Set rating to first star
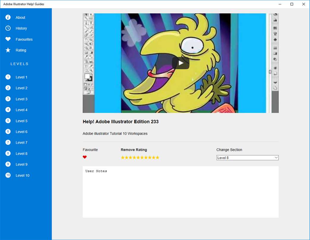The height and width of the screenshot is (240, 310). pos(123,158)
